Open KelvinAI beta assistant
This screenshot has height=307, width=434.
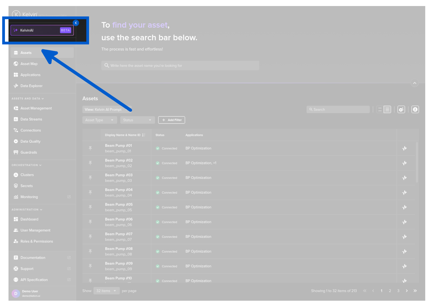(42, 30)
